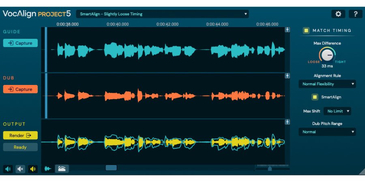365x182 pixels.
Task: Click the GUIDE track label
Action: [x=12, y=32]
